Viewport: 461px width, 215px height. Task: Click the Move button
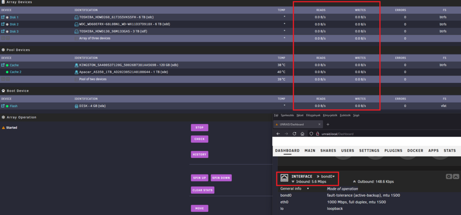coord(200,209)
